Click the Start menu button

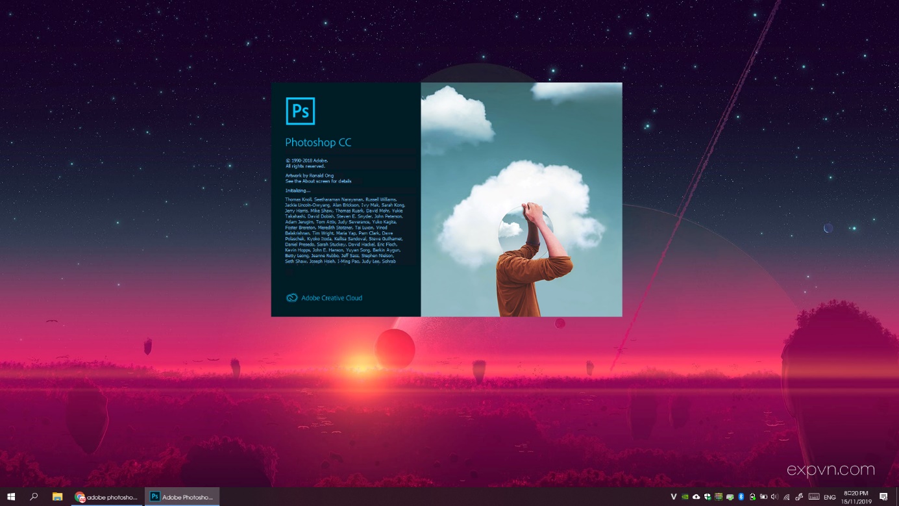point(12,497)
